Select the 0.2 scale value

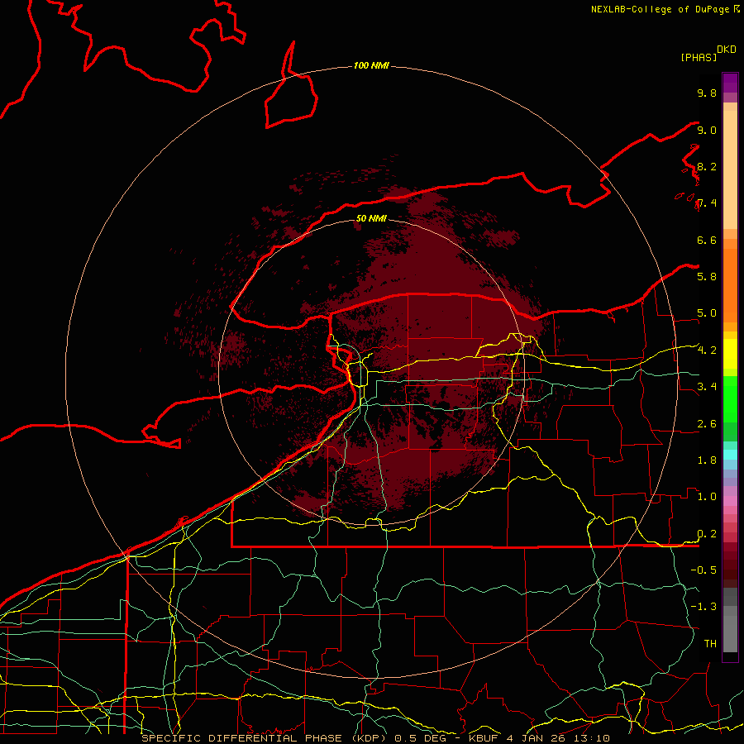[707, 534]
